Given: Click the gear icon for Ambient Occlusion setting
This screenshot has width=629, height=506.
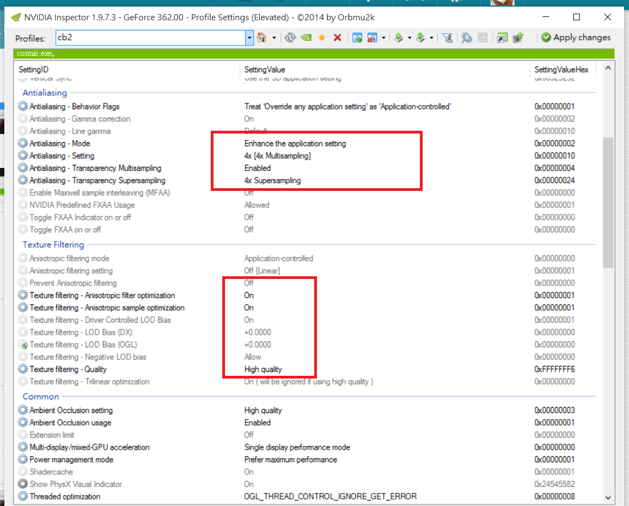Looking at the screenshot, I should (23, 410).
